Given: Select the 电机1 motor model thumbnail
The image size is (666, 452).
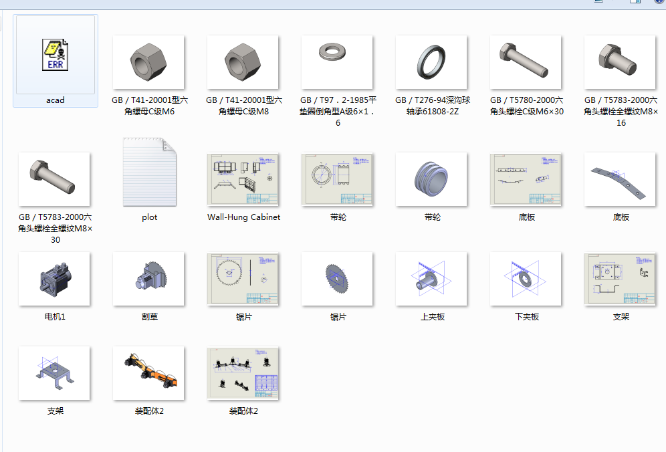Looking at the screenshot, I should (54, 279).
